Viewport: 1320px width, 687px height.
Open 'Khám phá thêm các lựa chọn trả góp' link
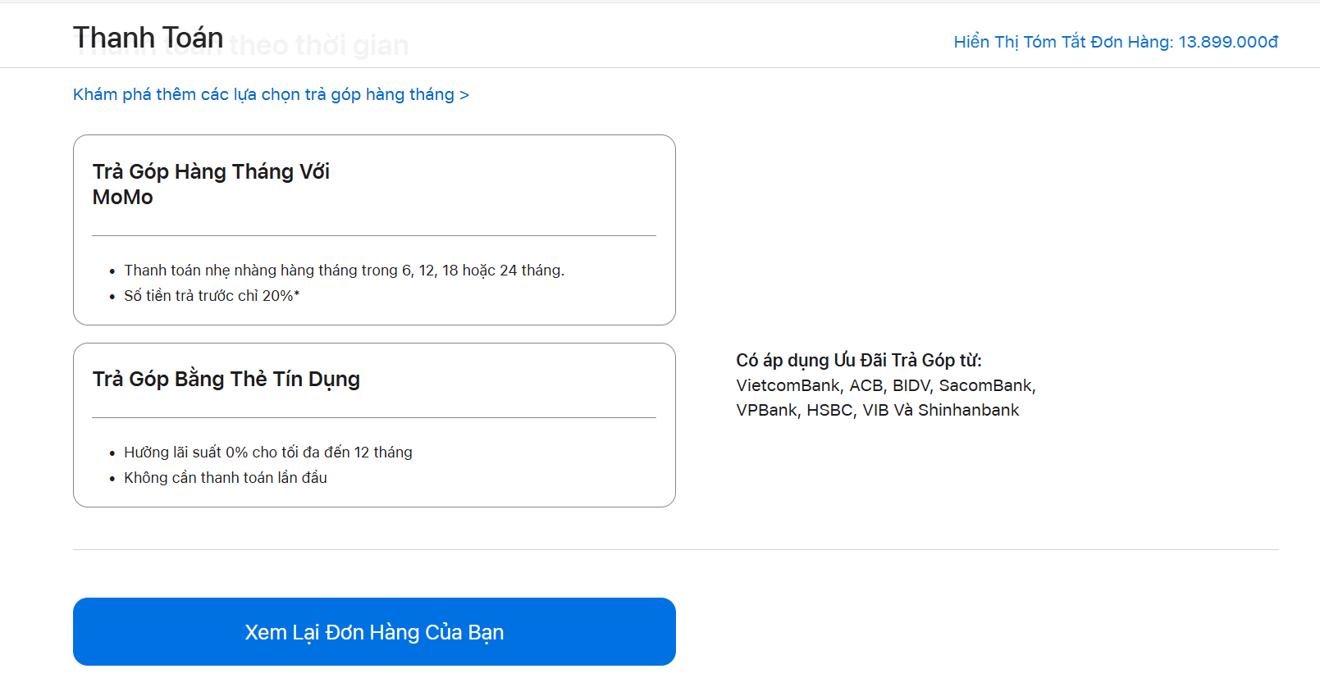click(x=271, y=94)
